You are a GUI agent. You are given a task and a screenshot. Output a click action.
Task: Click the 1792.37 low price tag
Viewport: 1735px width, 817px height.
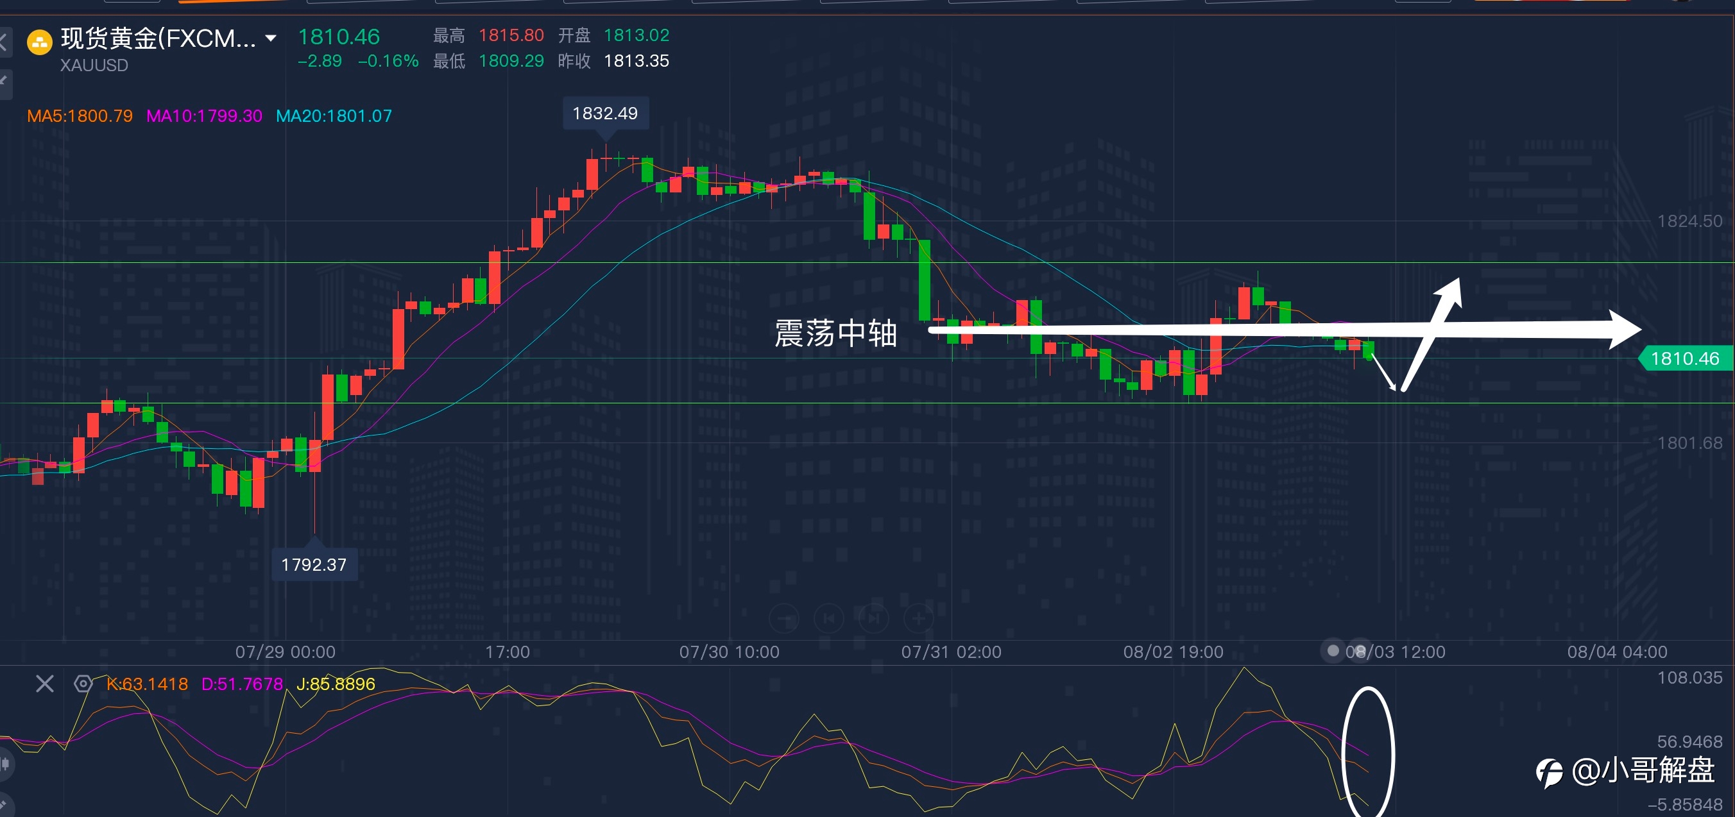click(314, 564)
